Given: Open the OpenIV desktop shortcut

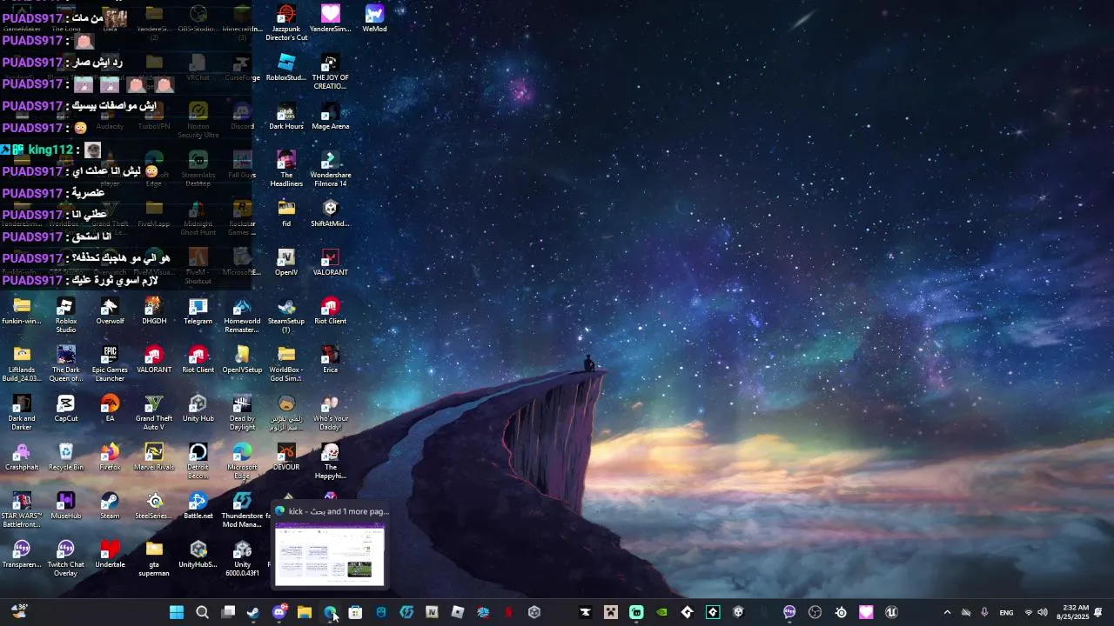Looking at the screenshot, I should click(x=286, y=263).
